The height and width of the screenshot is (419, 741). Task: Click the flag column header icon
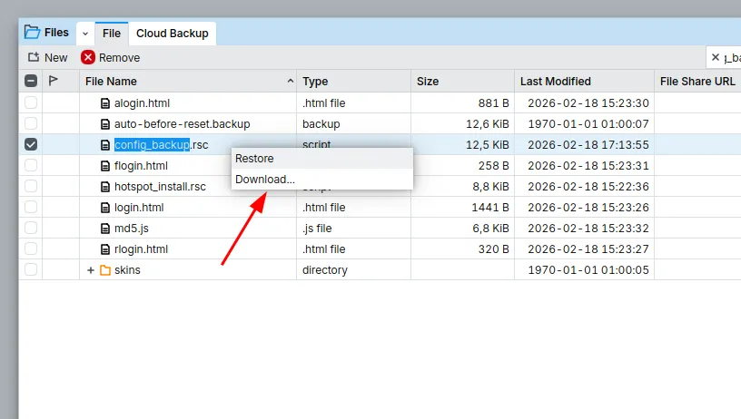pyautogui.click(x=54, y=81)
